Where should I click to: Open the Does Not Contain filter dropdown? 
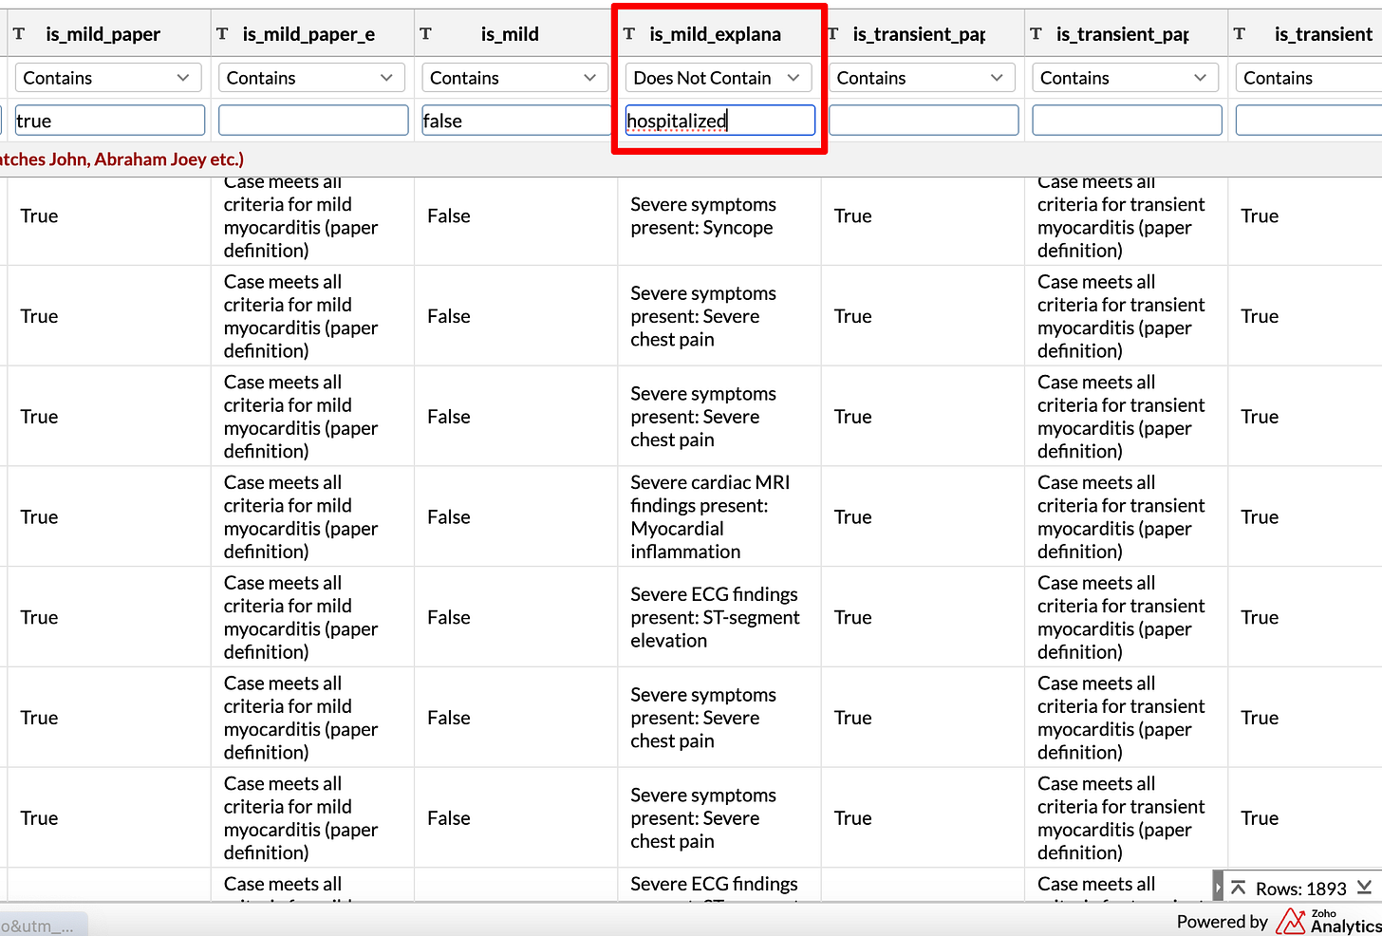[x=719, y=78]
